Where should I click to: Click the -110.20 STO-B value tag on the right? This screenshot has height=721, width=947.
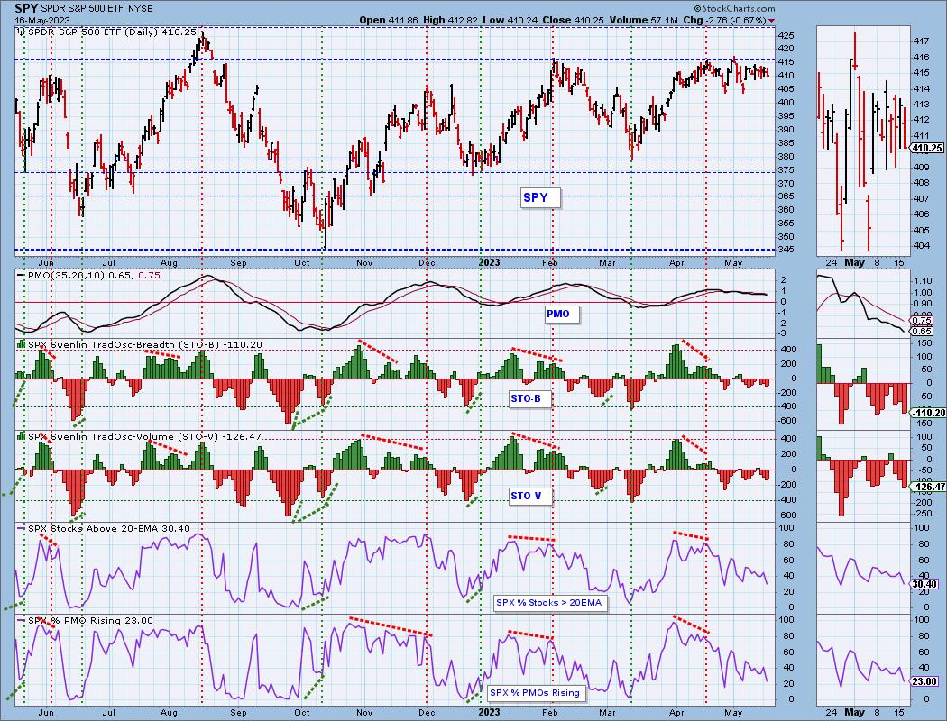tap(927, 413)
